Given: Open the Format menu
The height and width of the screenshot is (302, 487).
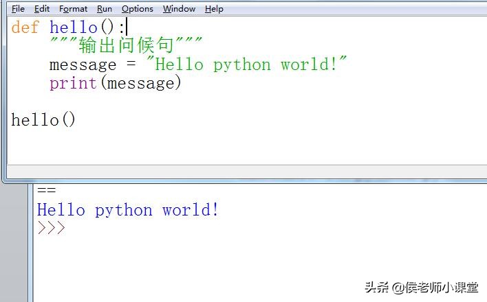Looking at the screenshot, I should (74, 9).
